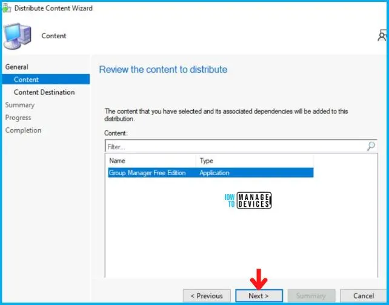Viewport: 389px width, 305px height.
Task: Click the Progress step in sidebar
Action: [x=18, y=118]
